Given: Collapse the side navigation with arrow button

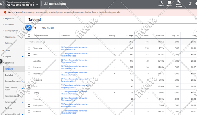Looking at the screenshot, I should pyautogui.click(x=1, y=61).
